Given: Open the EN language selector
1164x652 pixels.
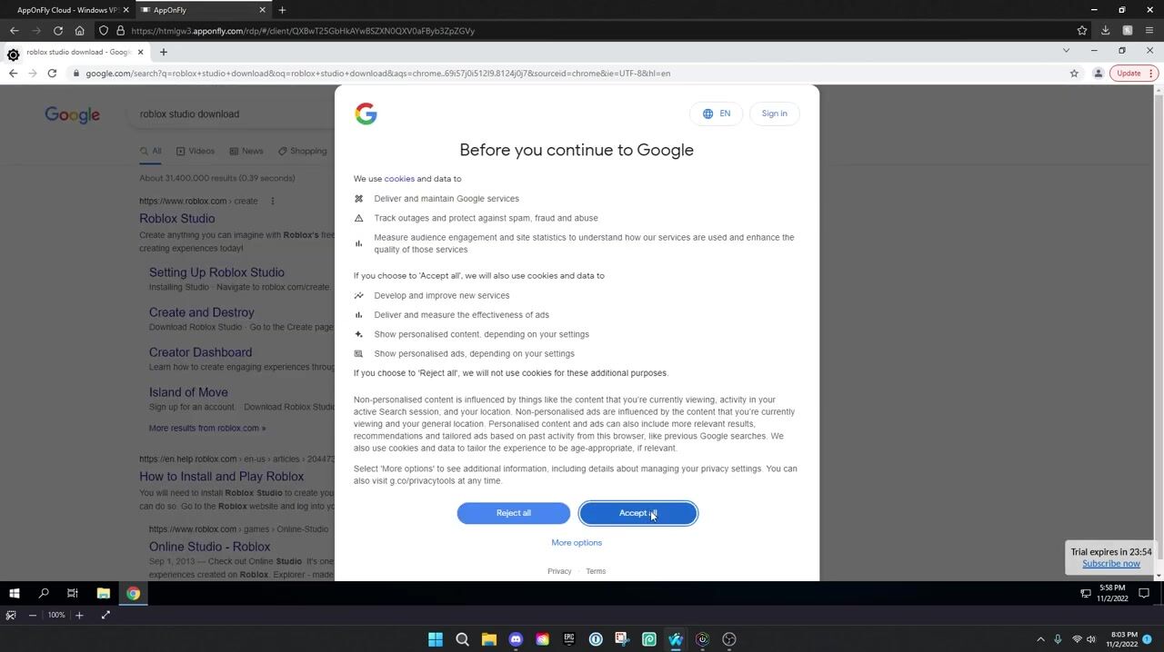Looking at the screenshot, I should point(717,114).
